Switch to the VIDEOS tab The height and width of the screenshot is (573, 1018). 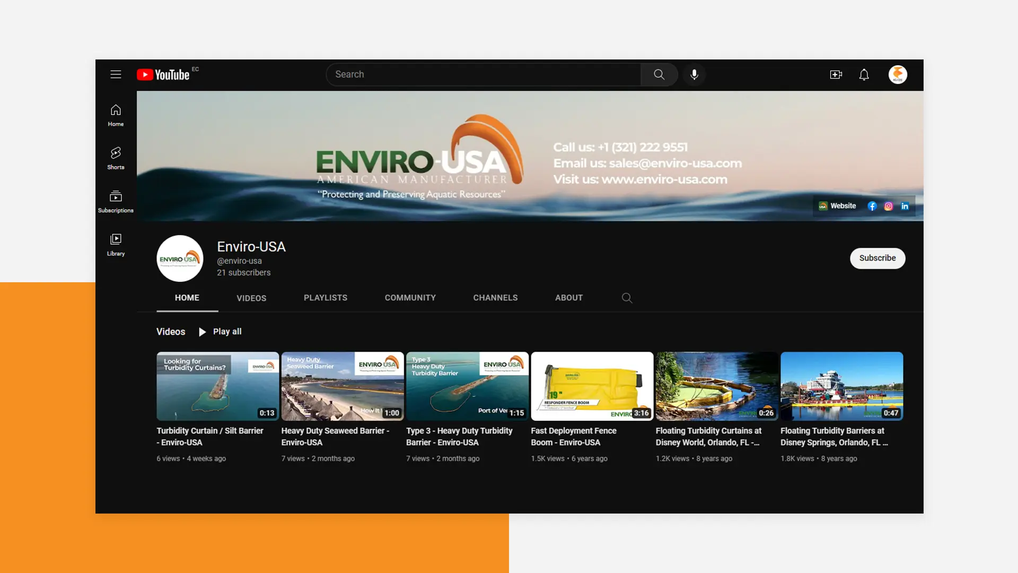tap(251, 298)
